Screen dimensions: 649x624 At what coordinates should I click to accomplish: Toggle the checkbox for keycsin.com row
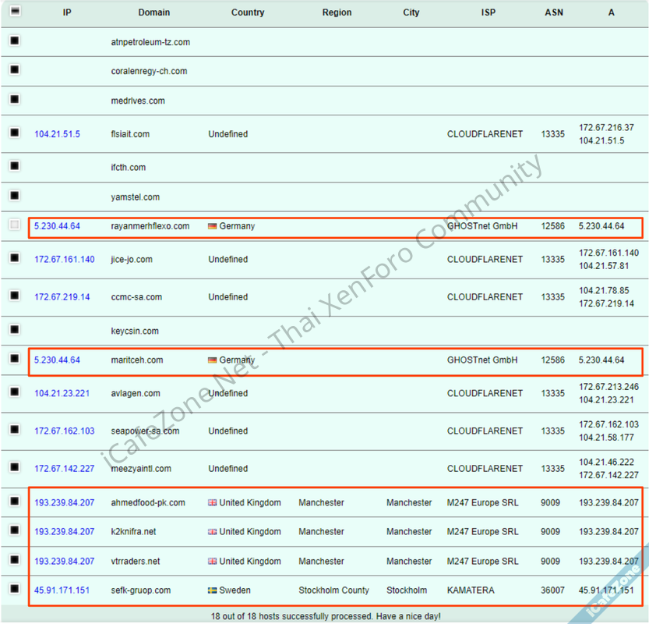click(15, 330)
